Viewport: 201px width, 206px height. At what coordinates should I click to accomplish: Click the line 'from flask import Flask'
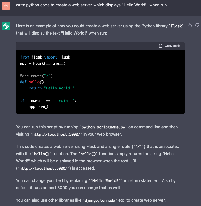45,57
